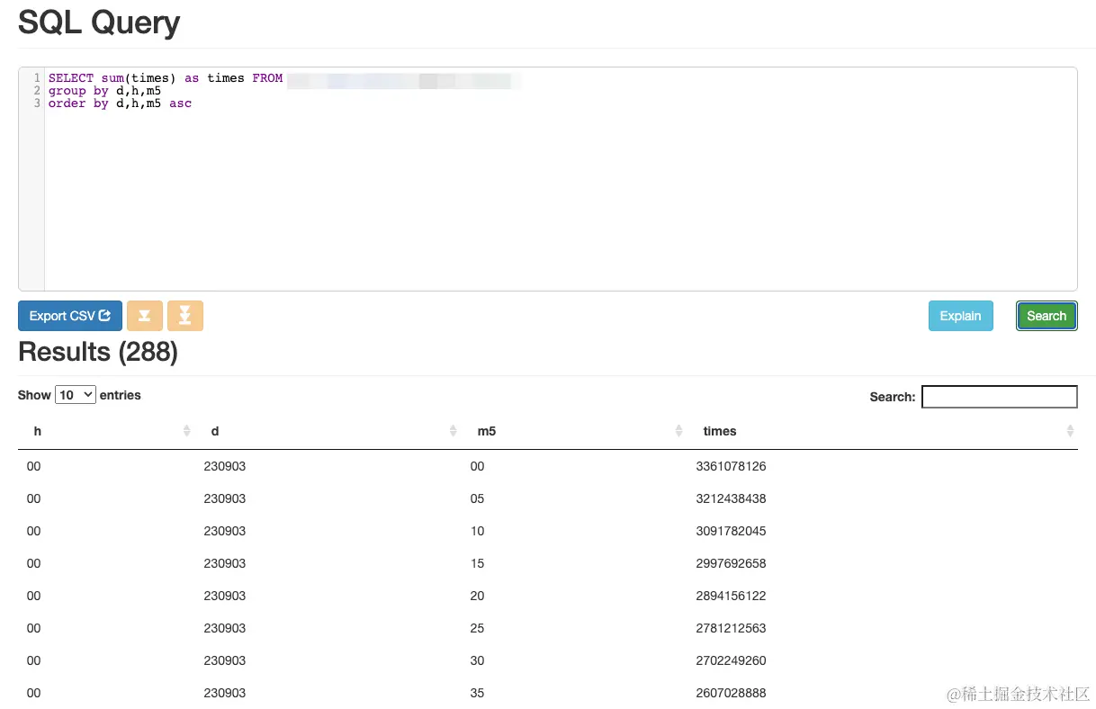The height and width of the screenshot is (709, 1096).
Task: Run the query with the Search button
Action: tap(1047, 316)
